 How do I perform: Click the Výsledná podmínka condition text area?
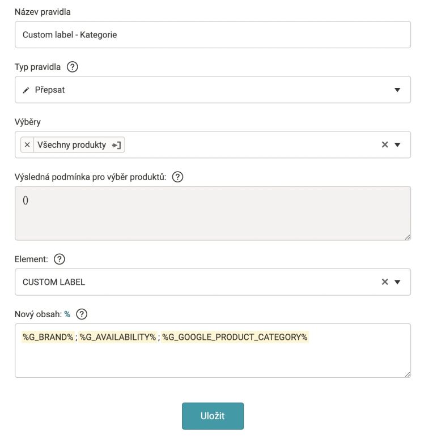(x=213, y=214)
